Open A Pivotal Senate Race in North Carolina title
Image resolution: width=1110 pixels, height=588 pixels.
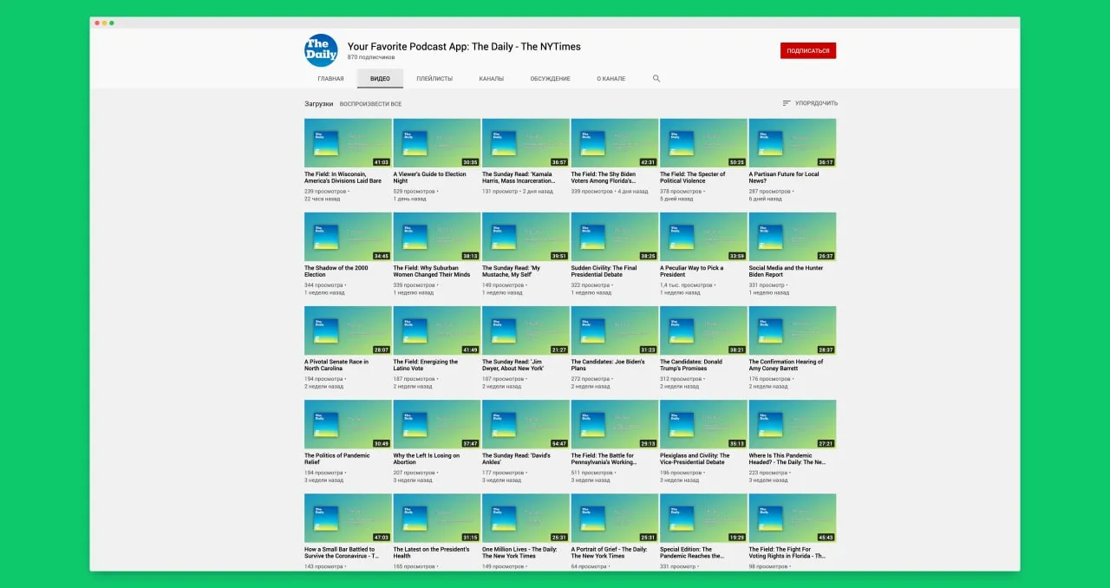[336, 365]
